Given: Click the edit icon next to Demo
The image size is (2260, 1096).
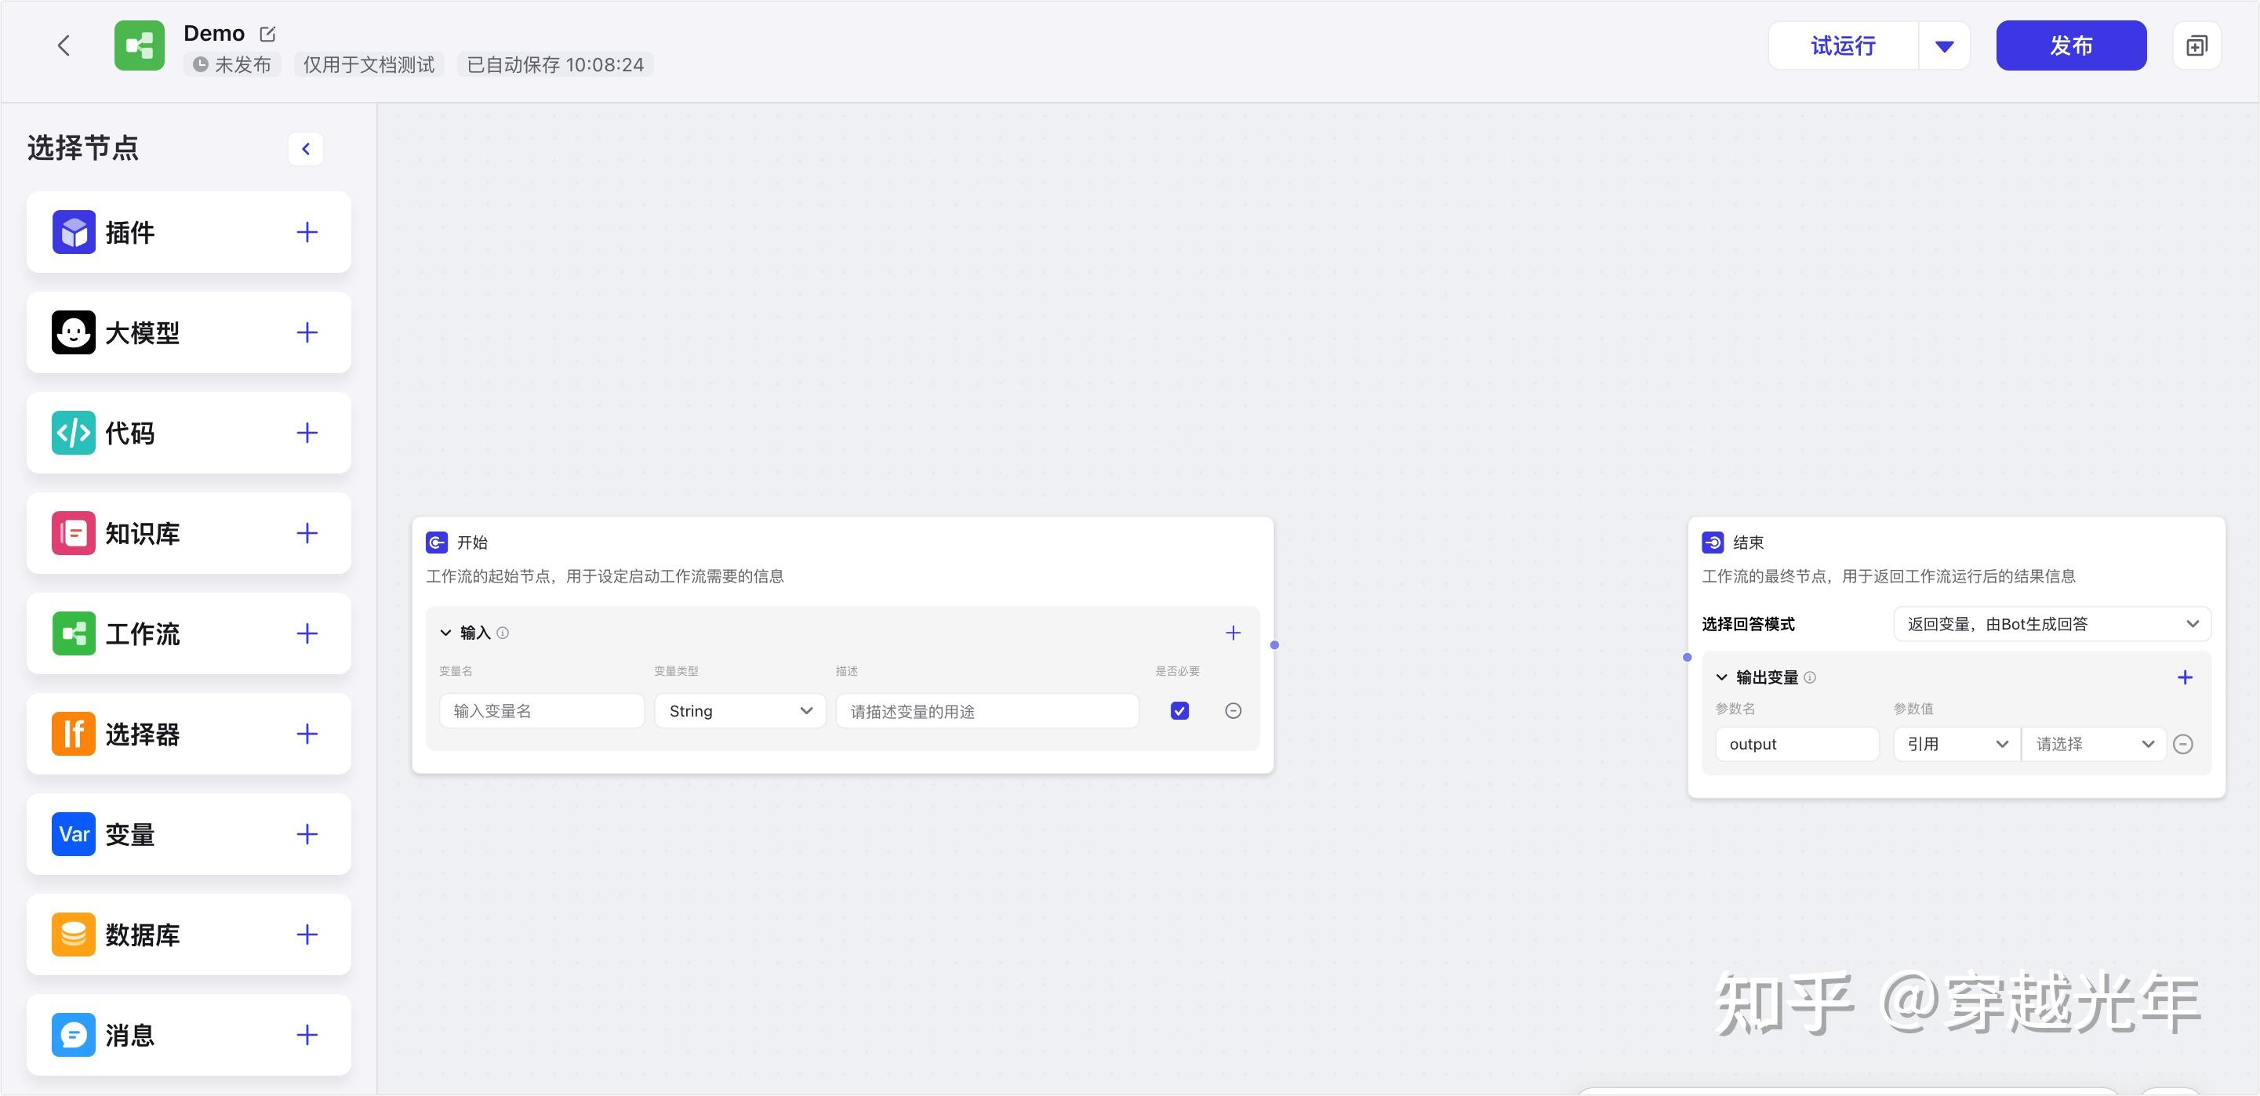Looking at the screenshot, I should (267, 34).
